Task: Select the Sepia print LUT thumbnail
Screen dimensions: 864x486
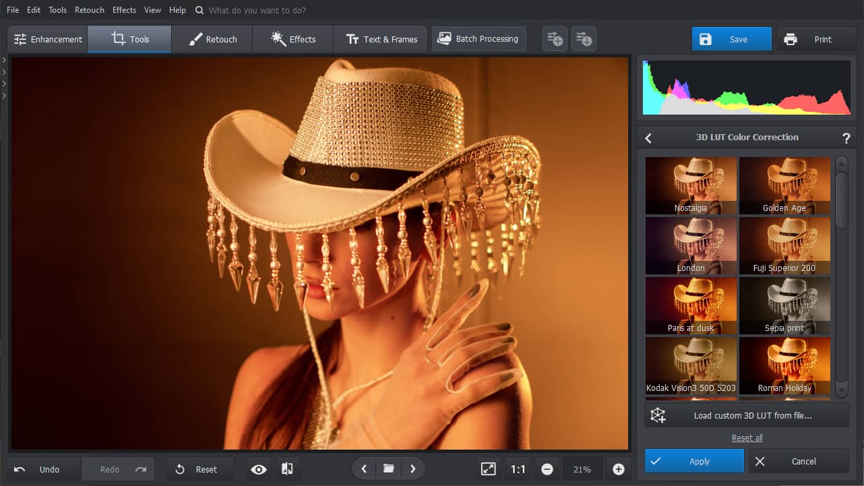Action: tap(784, 305)
